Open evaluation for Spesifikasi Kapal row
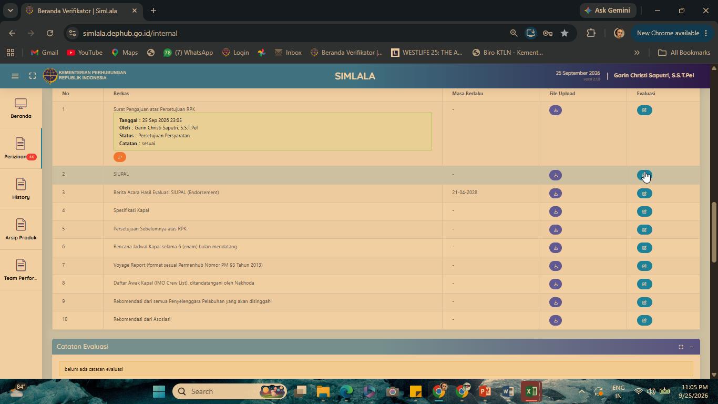Screen dimensions: 718x404 coord(644,211)
